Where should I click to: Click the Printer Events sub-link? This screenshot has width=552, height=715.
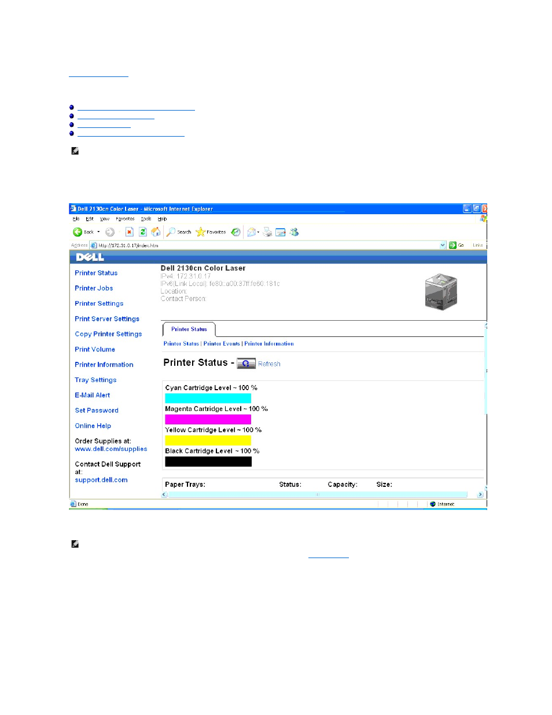coord(222,344)
